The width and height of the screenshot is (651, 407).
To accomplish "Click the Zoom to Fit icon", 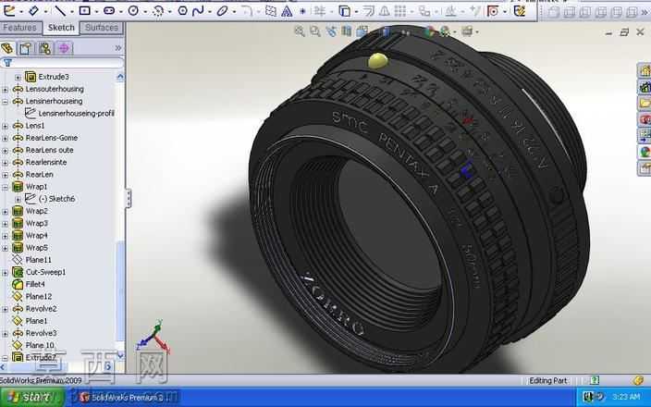I will [x=300, y=31].
